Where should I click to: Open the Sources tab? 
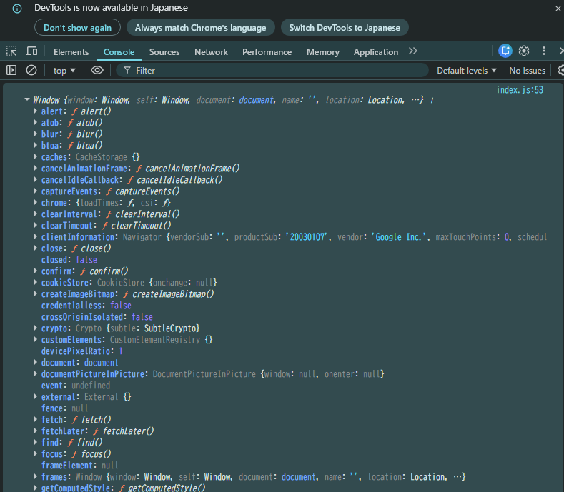click(164, 52)
